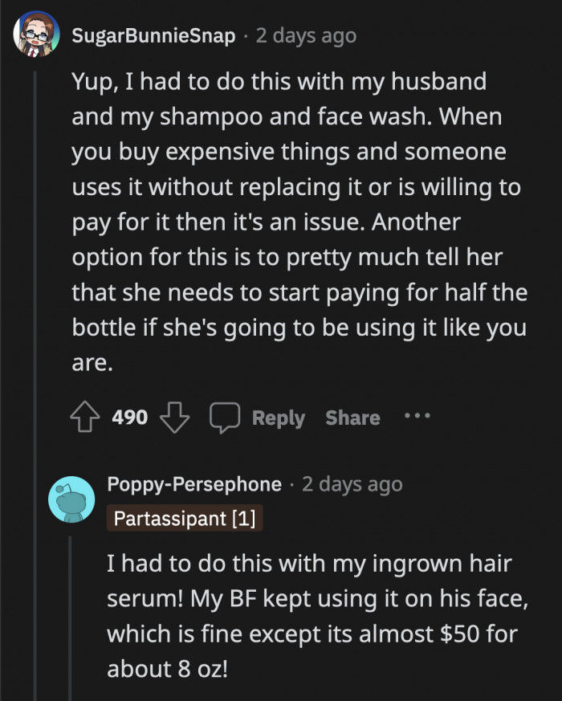Click the 490 vote score
This screenshot has height=701, width=562.
pyautogui.click(x=129, y=418)
